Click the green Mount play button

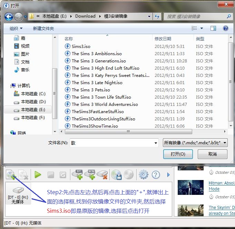click(38, 175)
